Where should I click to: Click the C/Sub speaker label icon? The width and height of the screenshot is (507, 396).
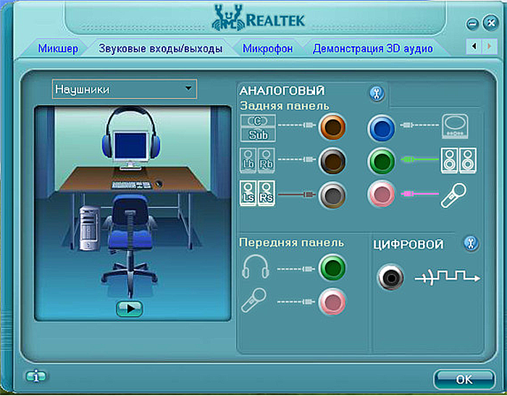(x=258, y=128)
